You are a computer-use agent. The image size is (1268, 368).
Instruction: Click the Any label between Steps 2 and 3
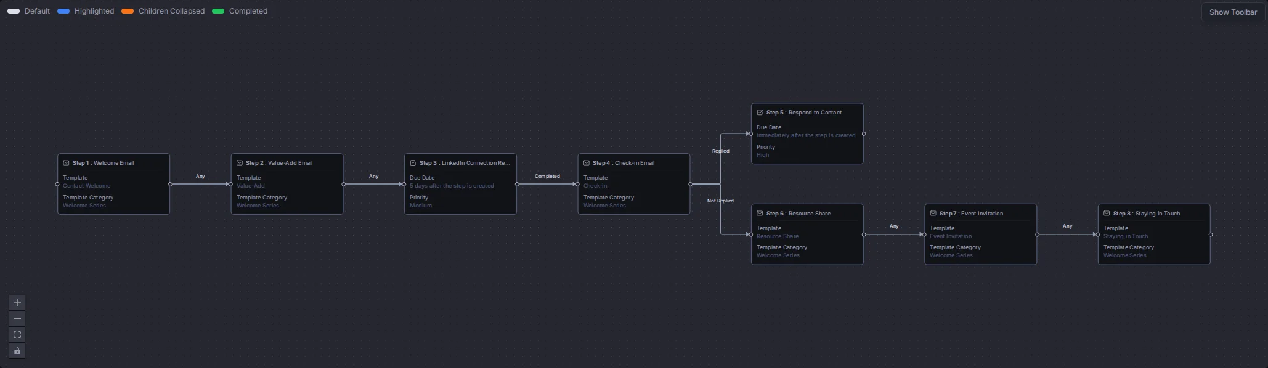374,177
